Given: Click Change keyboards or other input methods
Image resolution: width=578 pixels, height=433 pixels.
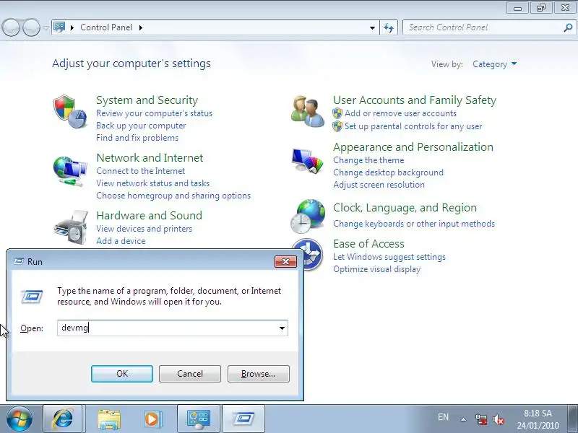Looking at the screenshot, I should [x=414, y=224].
